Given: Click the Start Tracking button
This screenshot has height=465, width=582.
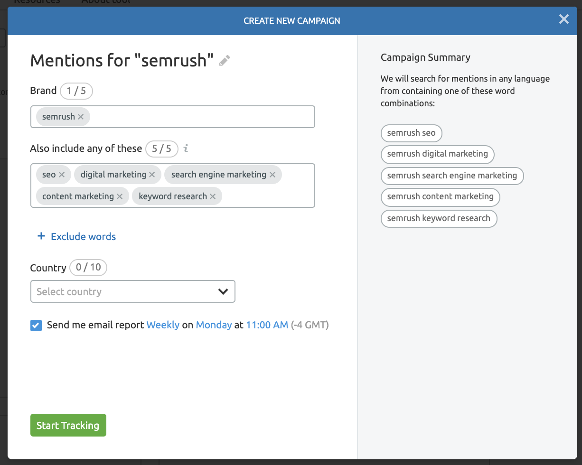Looking at the screenshot, I should (68, 425).
